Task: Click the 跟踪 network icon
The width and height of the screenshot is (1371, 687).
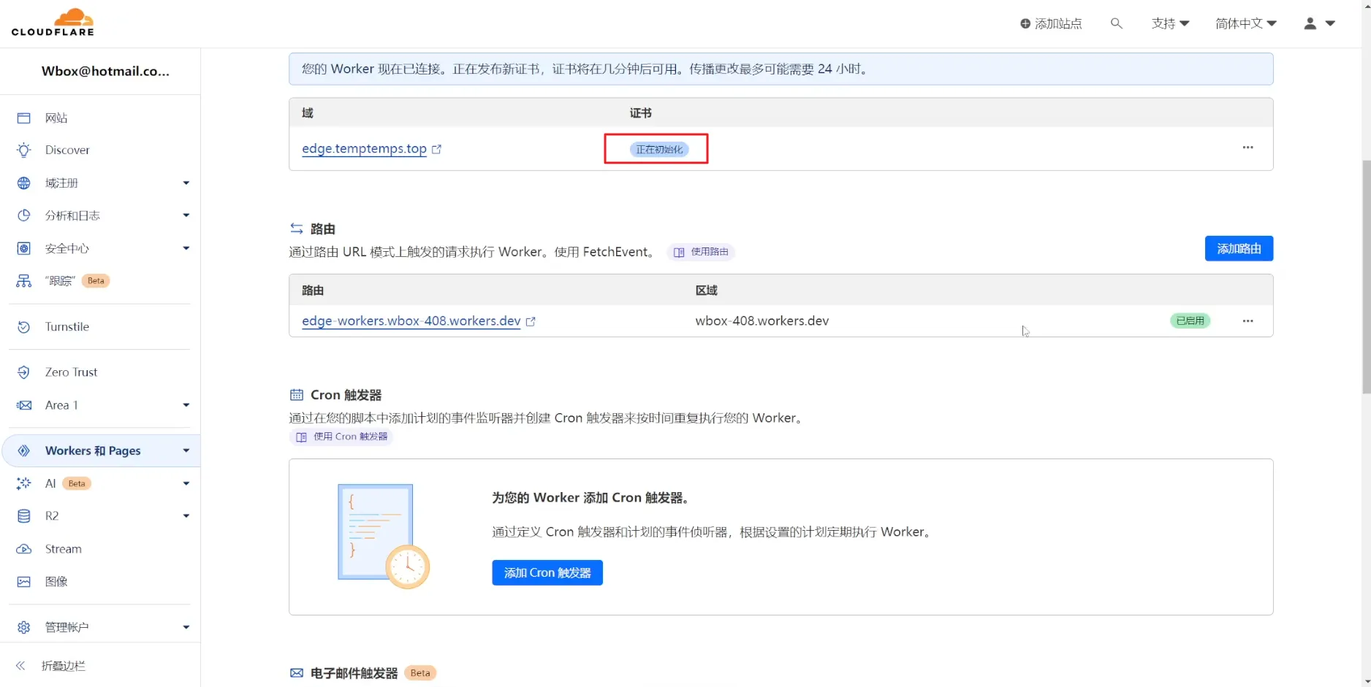Action: [24, 281]
